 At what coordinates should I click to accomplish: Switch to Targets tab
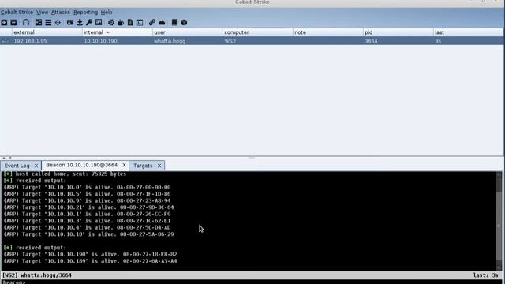(143, 166)
